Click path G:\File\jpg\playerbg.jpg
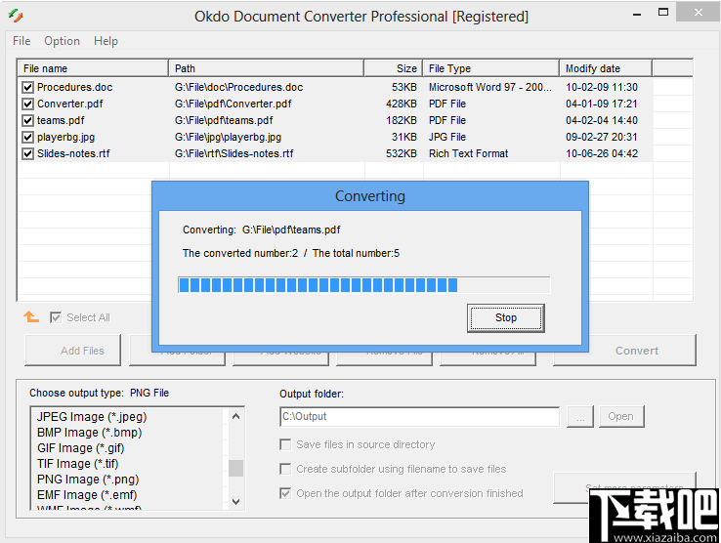The image size is (721, 543). tap(228, 137)
